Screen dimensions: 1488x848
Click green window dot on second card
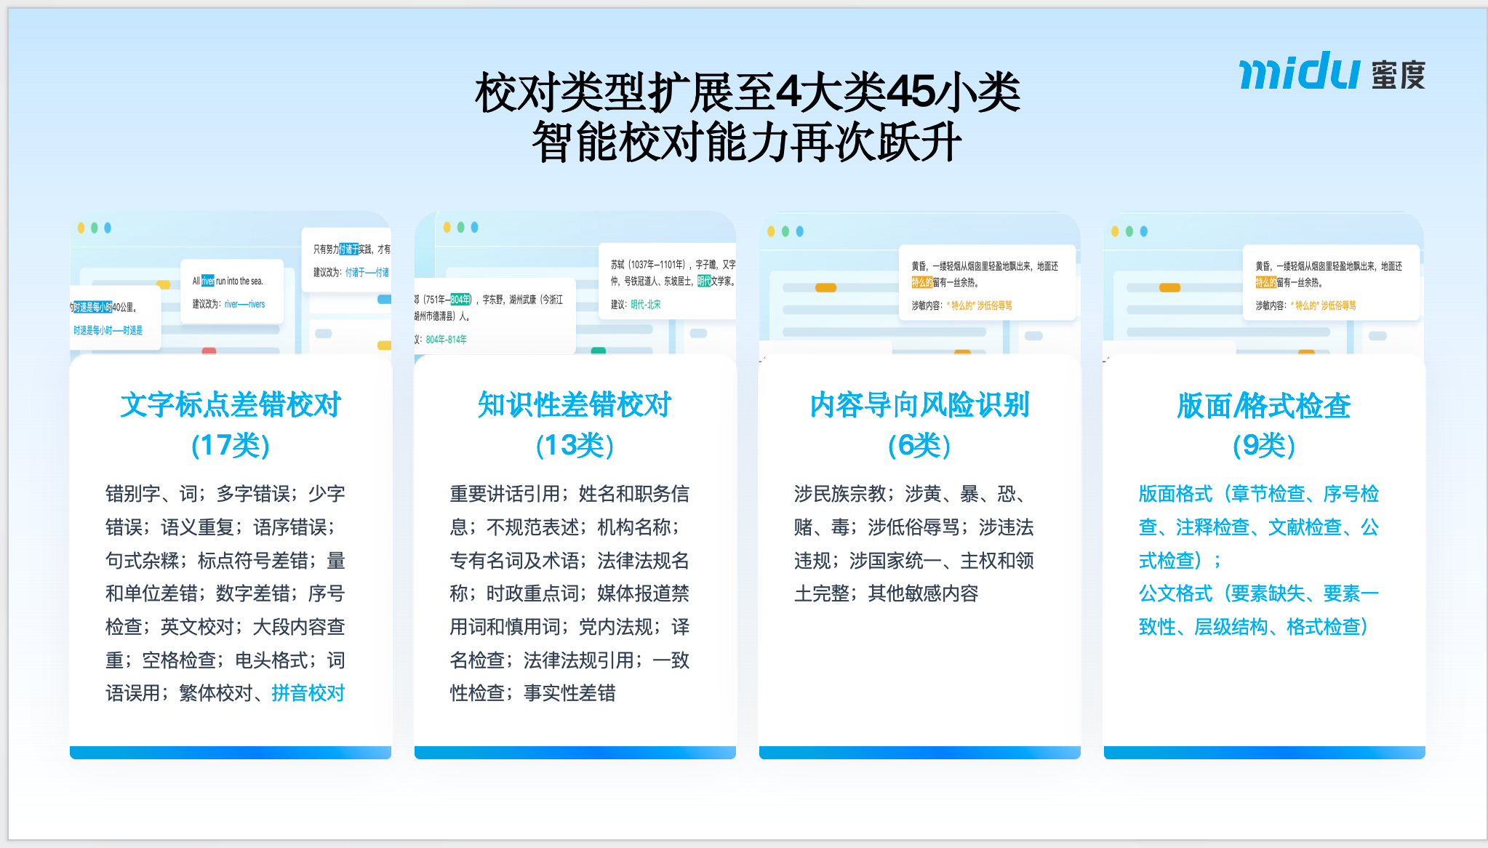click(x=460, y=227)
